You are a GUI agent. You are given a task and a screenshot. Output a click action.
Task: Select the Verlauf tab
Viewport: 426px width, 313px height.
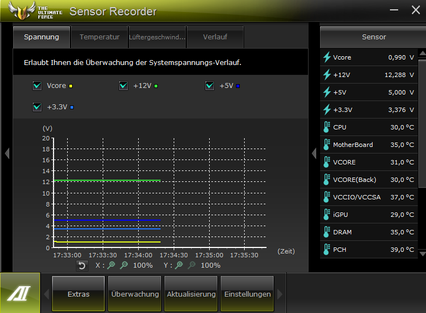tap(215, 37)
